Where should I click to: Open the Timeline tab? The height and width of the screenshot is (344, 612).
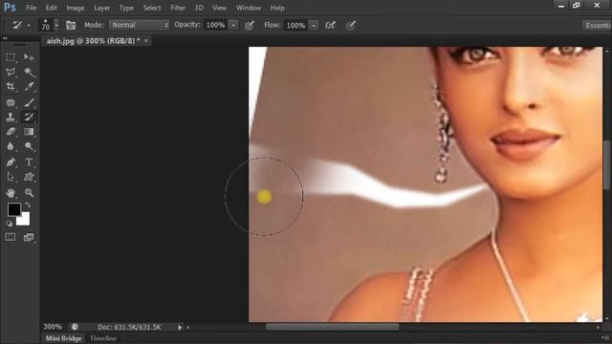[103, 338]
